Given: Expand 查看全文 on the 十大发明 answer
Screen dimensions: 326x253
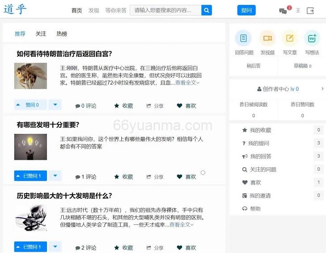Looking at the screenshot, I should 181,224.
